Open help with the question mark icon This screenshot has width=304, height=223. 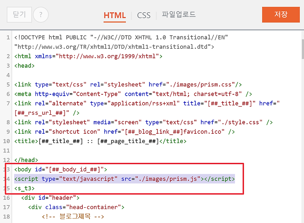(41, 14)
